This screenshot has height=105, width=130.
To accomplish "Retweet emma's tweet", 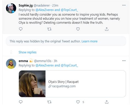I will (x=49, y=102).
